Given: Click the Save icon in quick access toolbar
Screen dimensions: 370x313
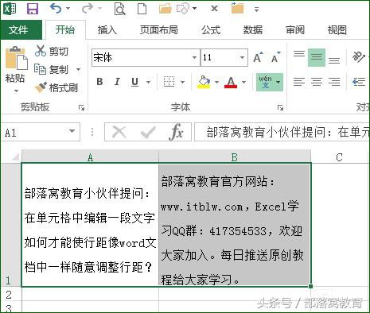Looking at the screenshot, I should (33, 9).
